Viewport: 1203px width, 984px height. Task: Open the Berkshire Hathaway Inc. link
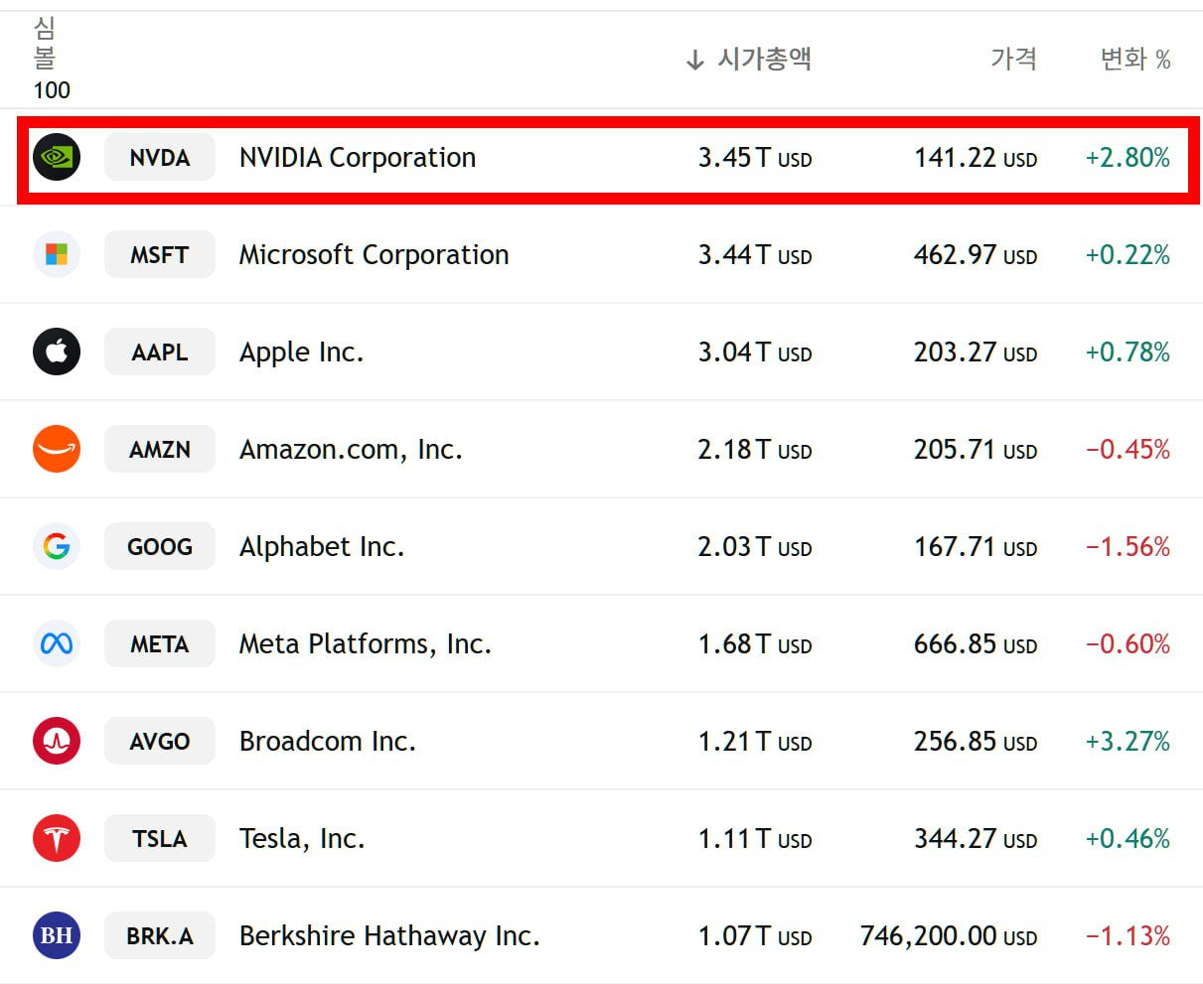(389, 936)
